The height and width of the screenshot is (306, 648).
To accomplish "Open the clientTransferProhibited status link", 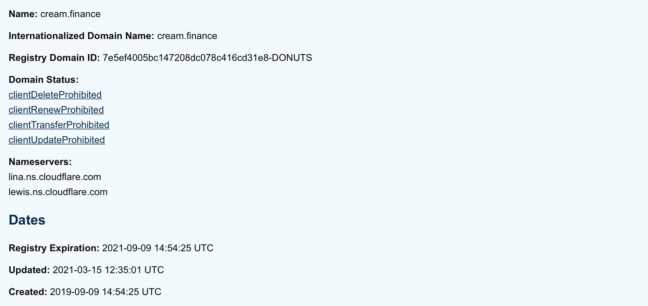I will click(59, 125).
